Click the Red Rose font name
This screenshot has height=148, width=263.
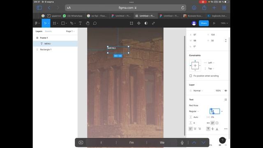point(194,105)
